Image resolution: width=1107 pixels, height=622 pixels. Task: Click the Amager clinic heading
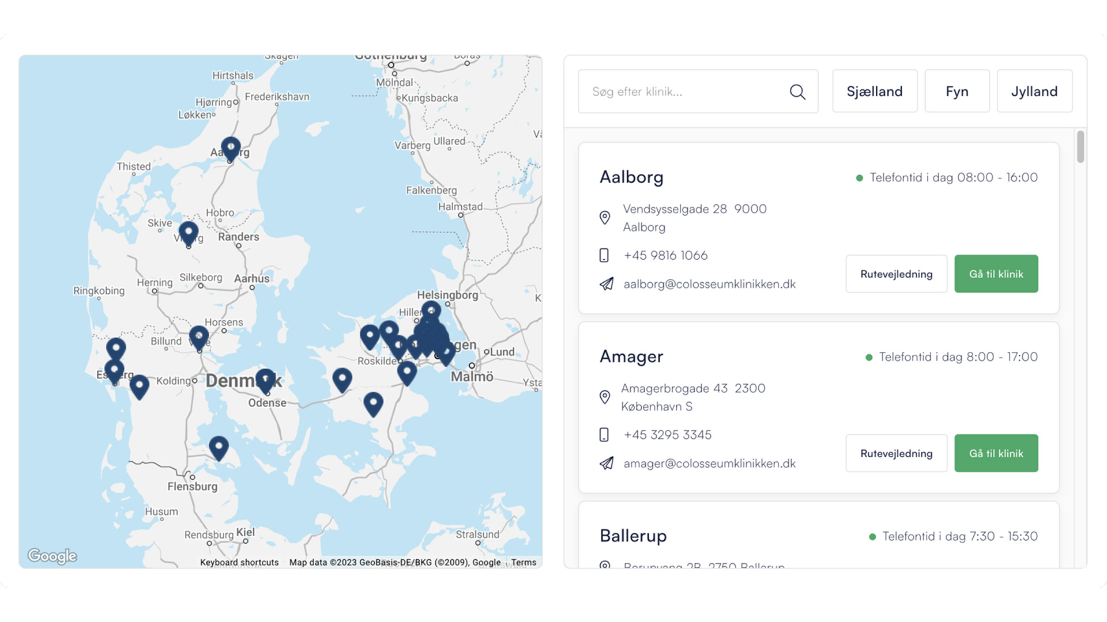pyautogui.click(x=631, y=357)
